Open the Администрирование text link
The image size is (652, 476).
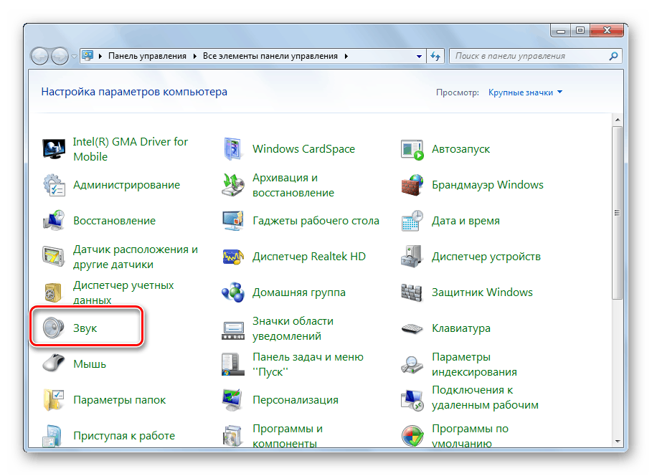126,185
